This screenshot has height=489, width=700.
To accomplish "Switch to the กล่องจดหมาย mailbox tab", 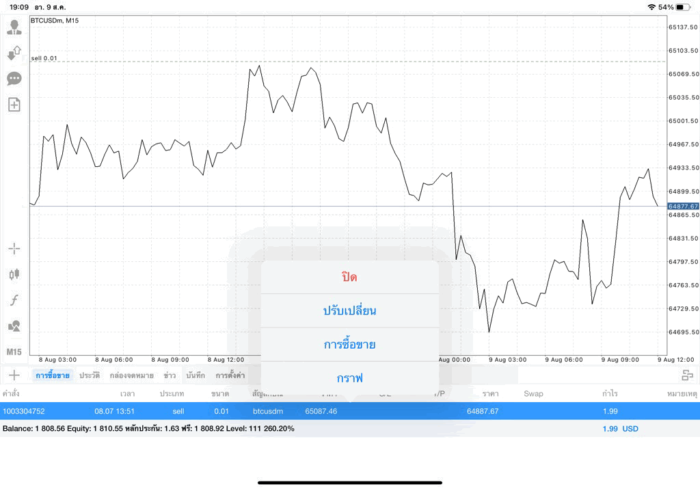I will [132, 375].
